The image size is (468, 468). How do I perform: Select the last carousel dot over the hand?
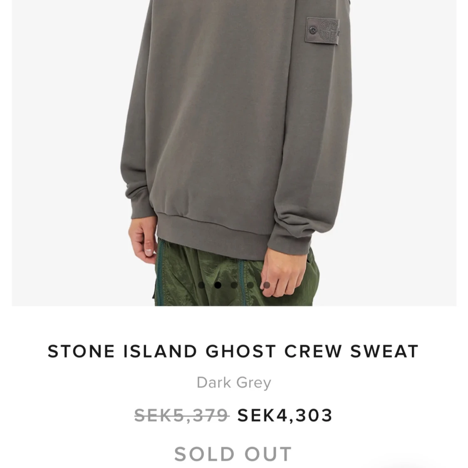pos(267,285)
